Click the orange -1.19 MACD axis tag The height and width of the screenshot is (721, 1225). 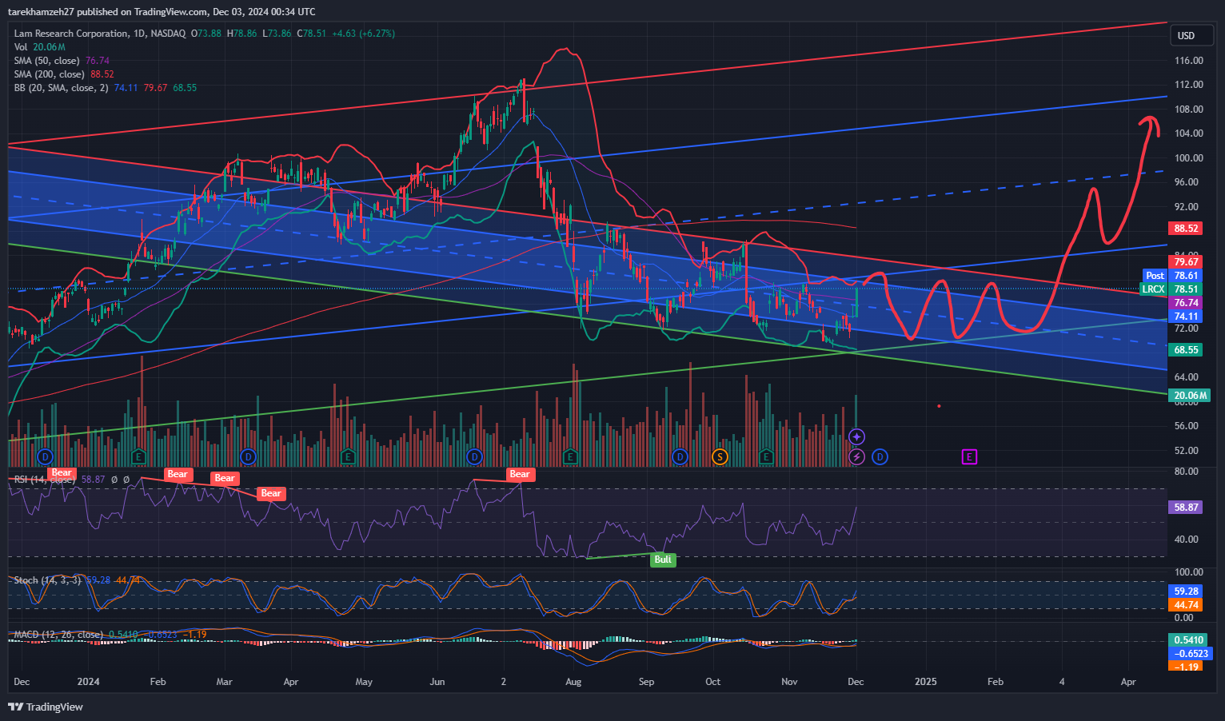point(1186,667)
